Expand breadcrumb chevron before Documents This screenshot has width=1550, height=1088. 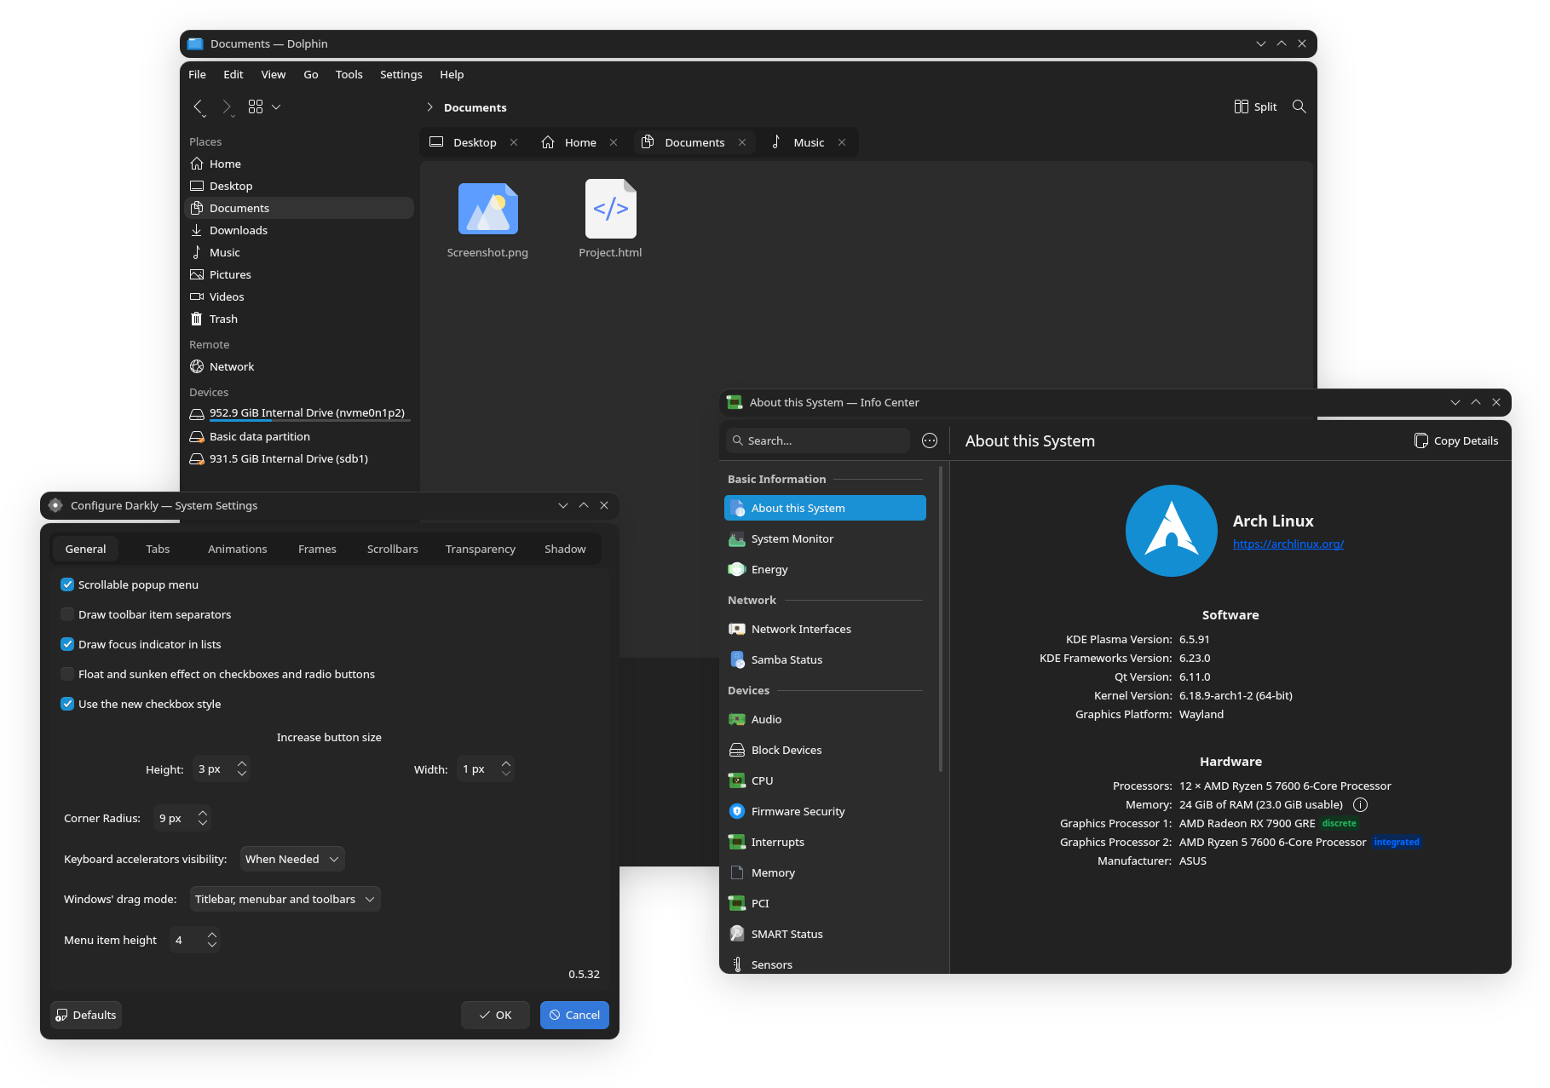pyautogui.click(x=429, y=107)
